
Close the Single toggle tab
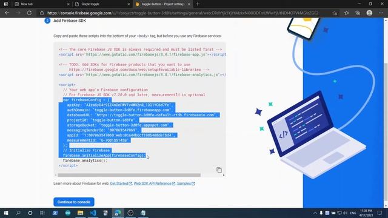[129, 4]
